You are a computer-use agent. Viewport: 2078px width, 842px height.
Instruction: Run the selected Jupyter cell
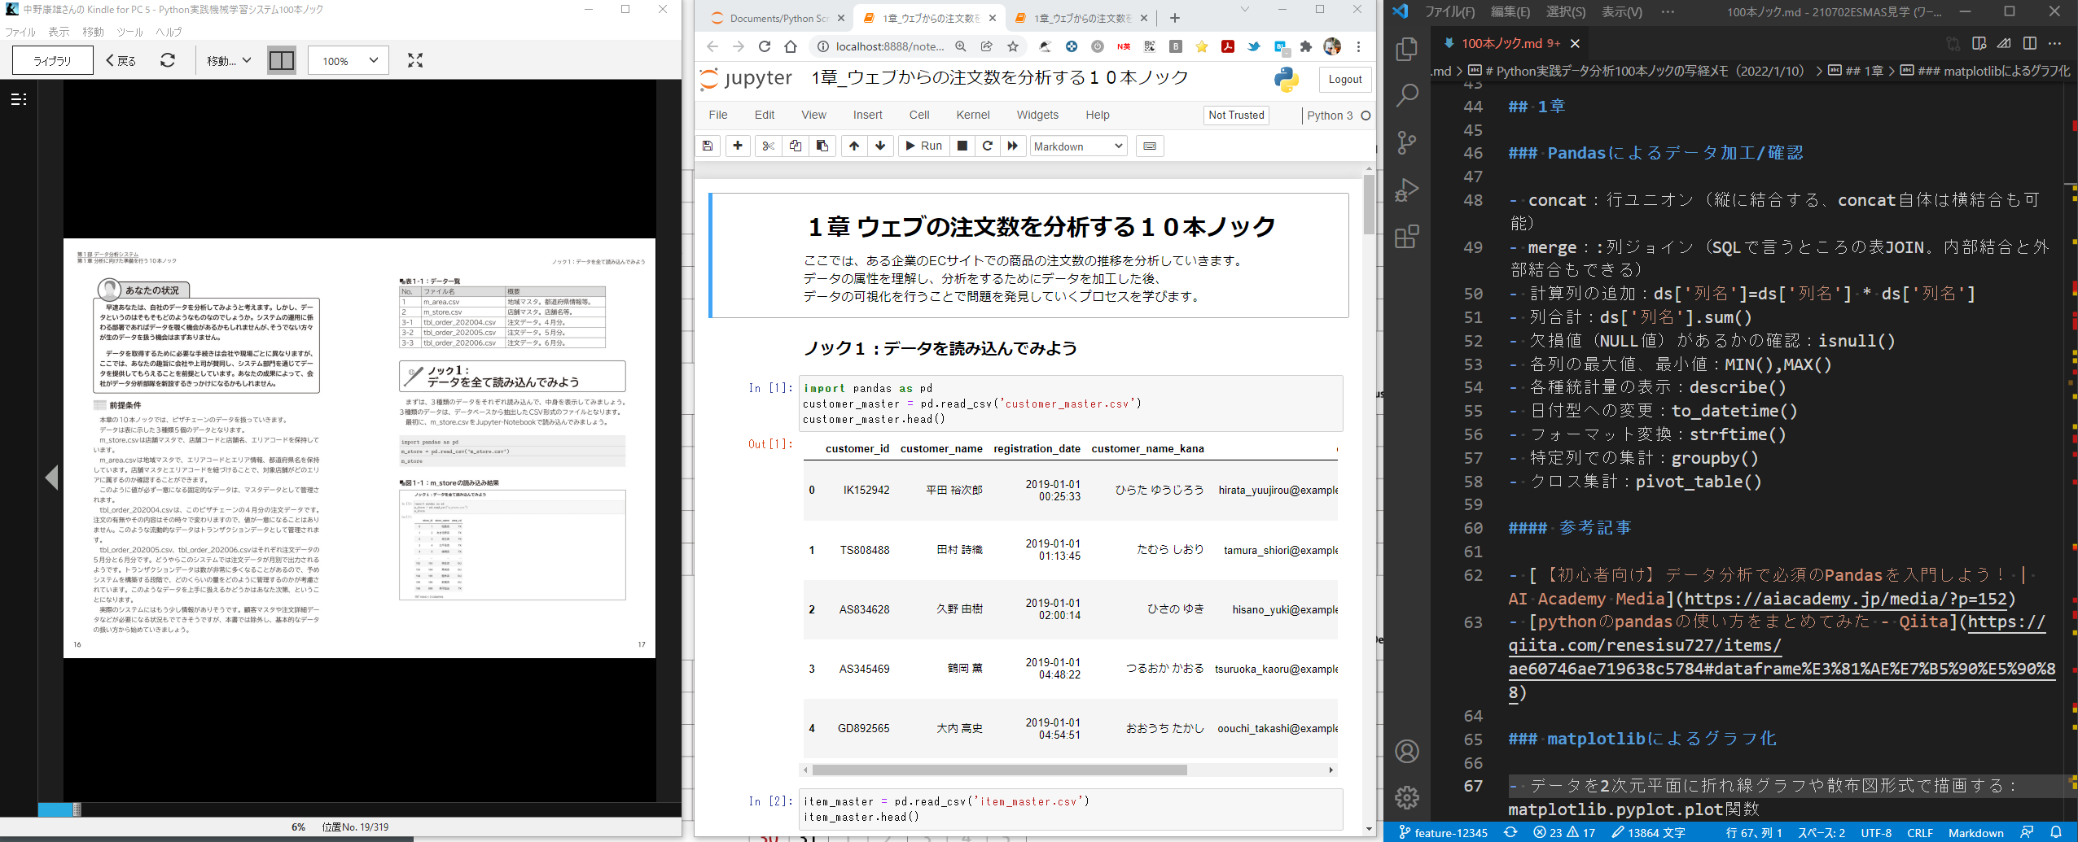coord(924,146)
